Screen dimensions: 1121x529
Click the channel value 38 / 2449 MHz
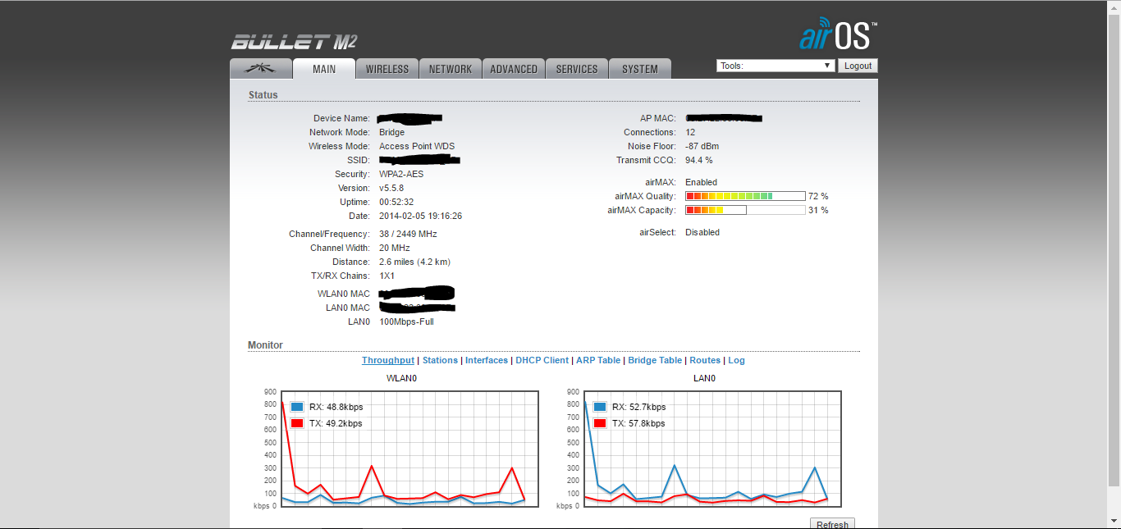(x=408, y=234)
